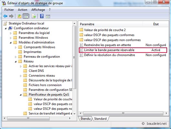The height and width of the screenshot is (129, 171).
Task: Open the Action menu
Action: tap(22, 10)
